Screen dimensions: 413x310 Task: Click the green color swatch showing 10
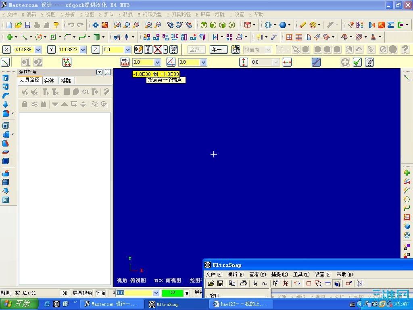pos(173,293)
